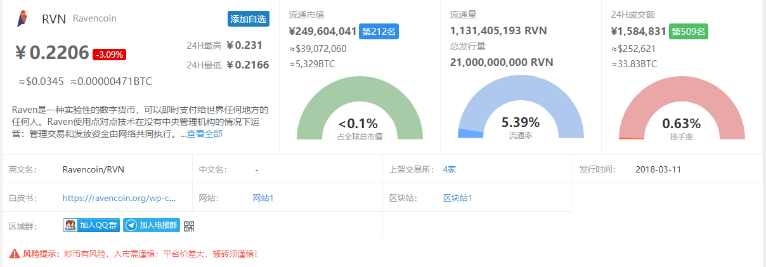Open the 区块站1 explorer link
This screenshot has height=267, width=766.
click(458, 198)
